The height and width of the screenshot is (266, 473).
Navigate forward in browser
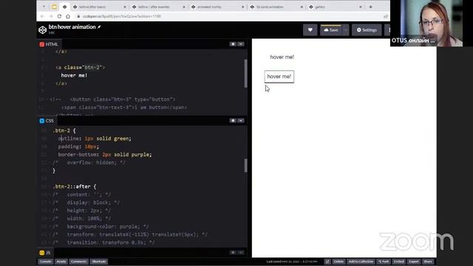coord(51,16)
